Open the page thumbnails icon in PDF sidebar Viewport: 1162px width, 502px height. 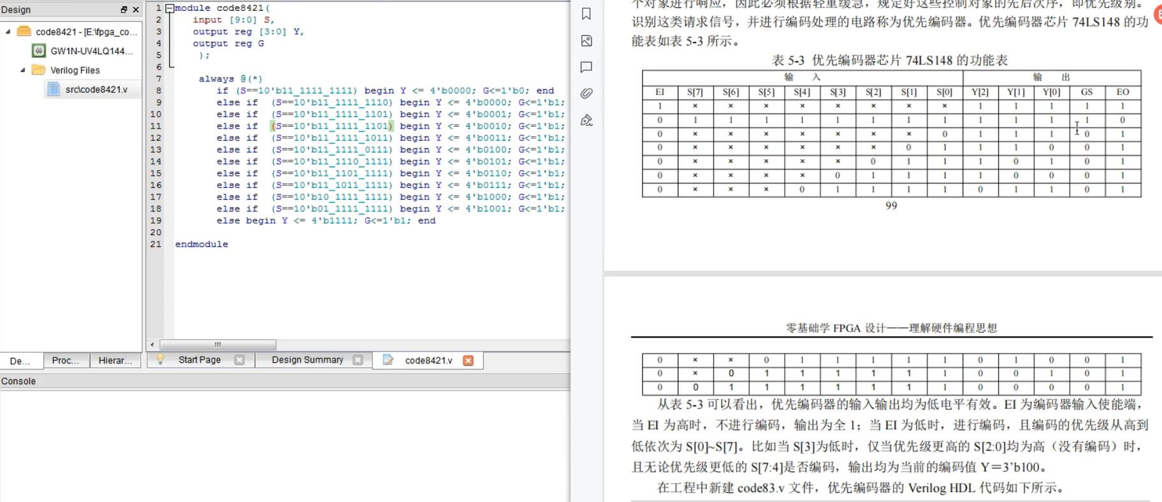coord(586,41)
